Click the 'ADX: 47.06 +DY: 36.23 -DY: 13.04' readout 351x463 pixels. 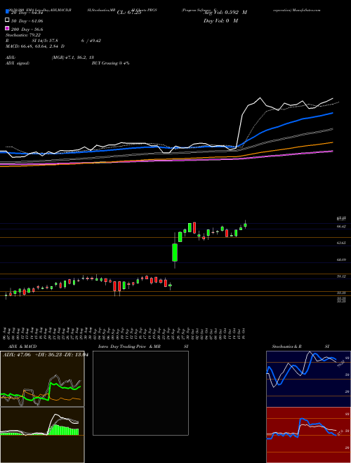point(45,355)
